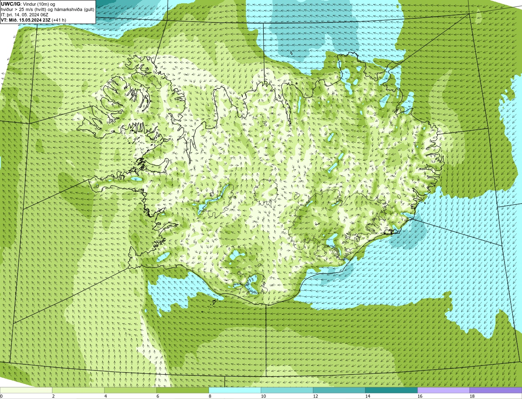The image size is (522, 399).
Task: Click the 6–8 m/s dark green legend swatch
Action: click(x=183, y=390)
